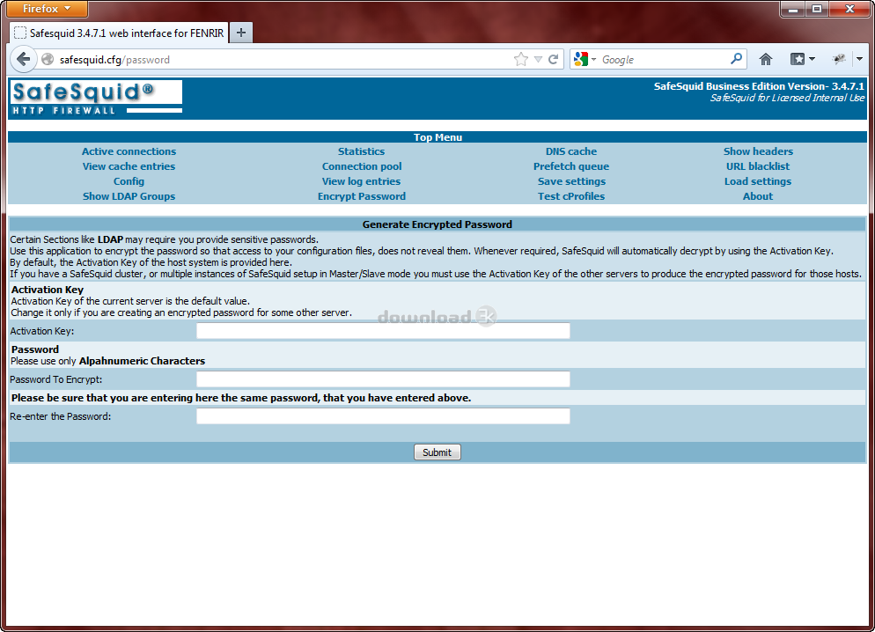The image size is (875, 632).
Task: Maximize the Firefox window
Action: 816,9
